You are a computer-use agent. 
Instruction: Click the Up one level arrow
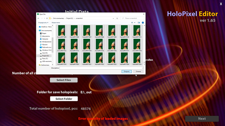(47, 18)
